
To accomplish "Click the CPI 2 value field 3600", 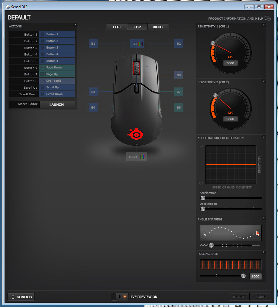I will pos(230,119).
